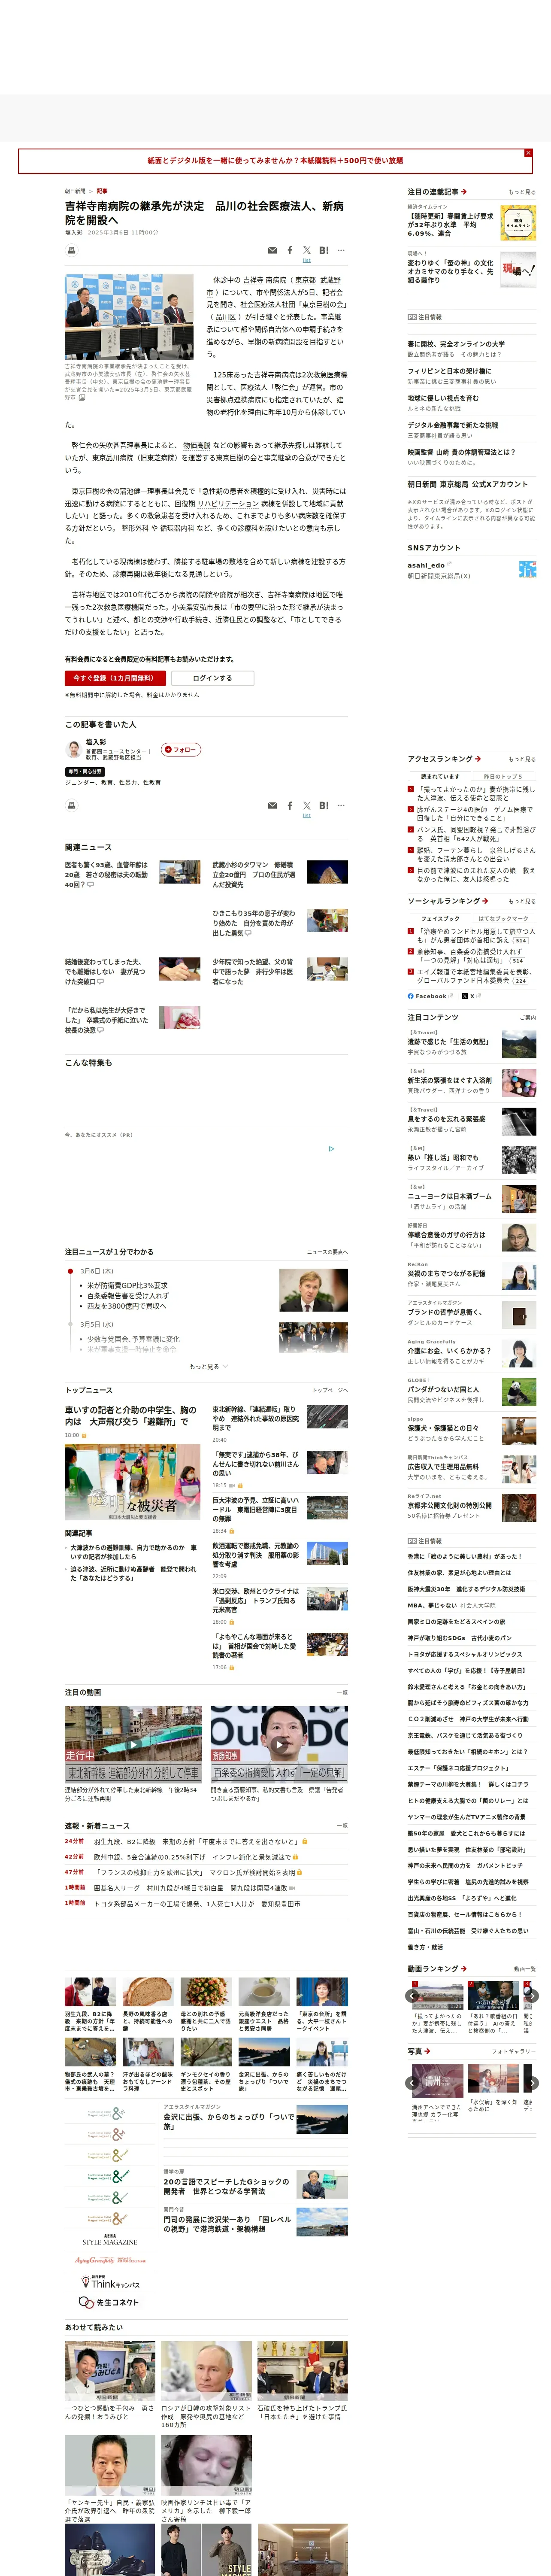The image size is (551, 2576).
Task: Open author 塩入彩 profile link
Action: (96, 742)
